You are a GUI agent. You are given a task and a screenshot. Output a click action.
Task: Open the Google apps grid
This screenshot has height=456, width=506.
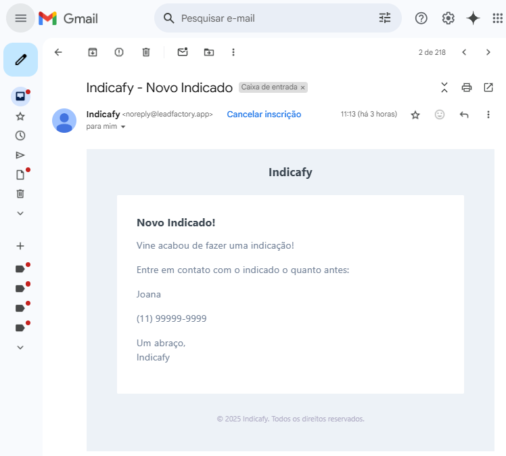coord(498,18)
